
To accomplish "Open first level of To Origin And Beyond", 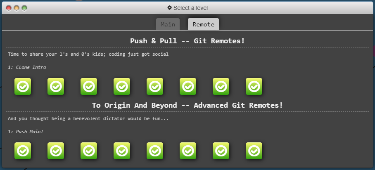I will (23, 151).
